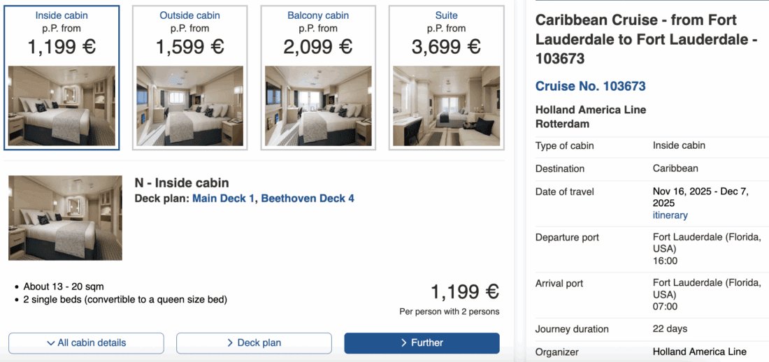View the Balcony cabin room photo

click(318, 106)
